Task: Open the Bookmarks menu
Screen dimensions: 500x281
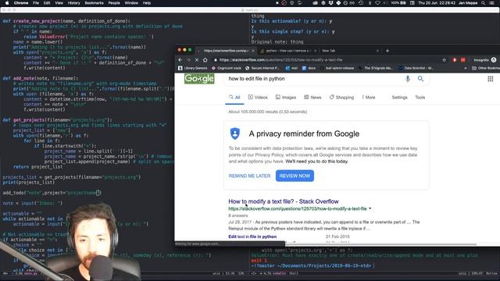Action: tap(94, 3)
